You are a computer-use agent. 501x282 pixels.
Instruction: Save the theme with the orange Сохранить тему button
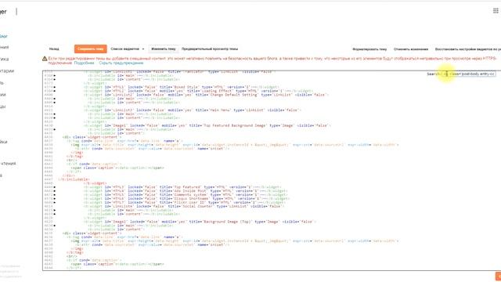point(91,49)
